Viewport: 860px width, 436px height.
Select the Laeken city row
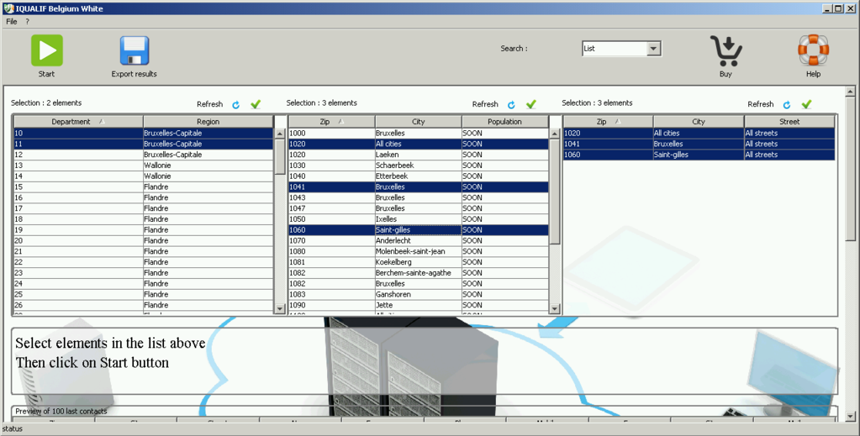[419, 155]
